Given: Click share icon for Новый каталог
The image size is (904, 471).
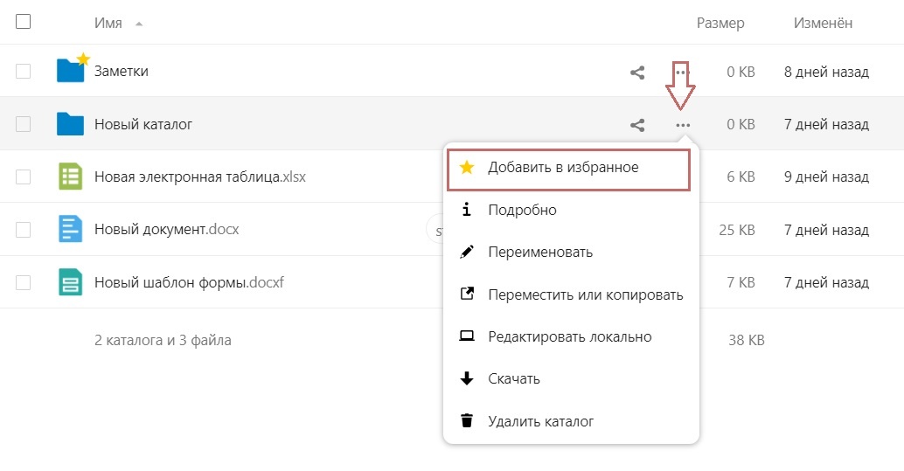Looking at the screenshot, I should tap(637, 125).
